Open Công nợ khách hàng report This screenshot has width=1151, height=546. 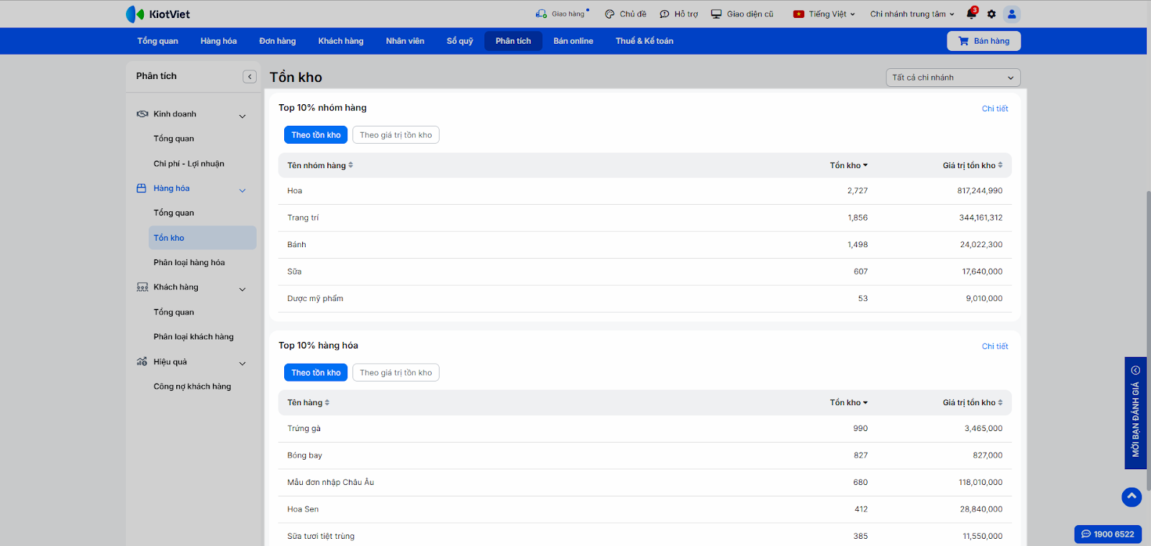(192, 387)
